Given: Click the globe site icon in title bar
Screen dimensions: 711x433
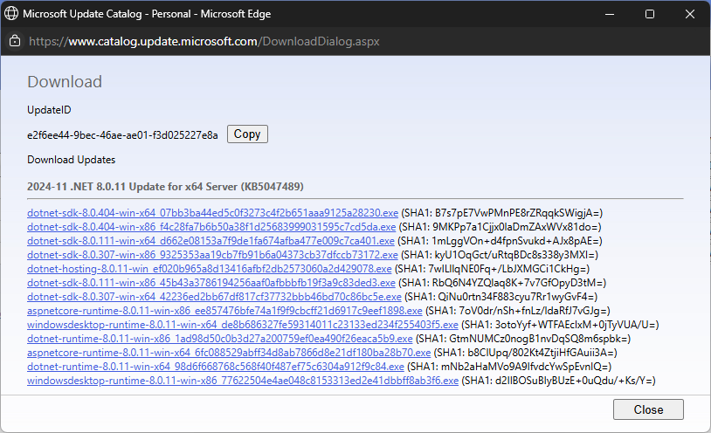Looking at the screenshot, I should click(11, 14).
